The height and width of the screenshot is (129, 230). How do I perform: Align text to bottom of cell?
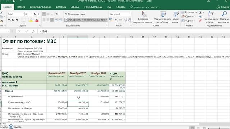(x=52, y=14)
